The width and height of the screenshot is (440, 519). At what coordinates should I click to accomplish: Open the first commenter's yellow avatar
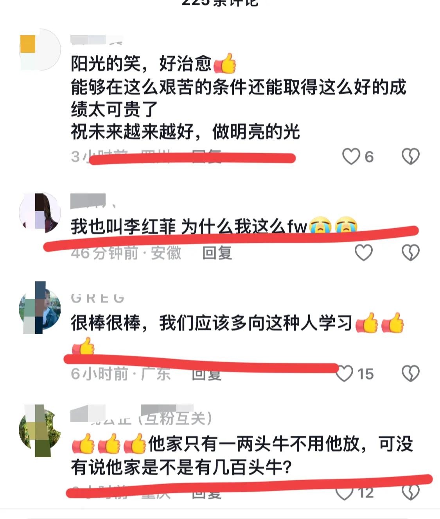click(x=40, y=50)
